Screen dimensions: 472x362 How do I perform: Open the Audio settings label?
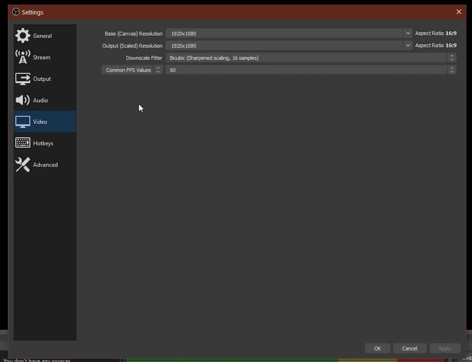pos(40,100)
